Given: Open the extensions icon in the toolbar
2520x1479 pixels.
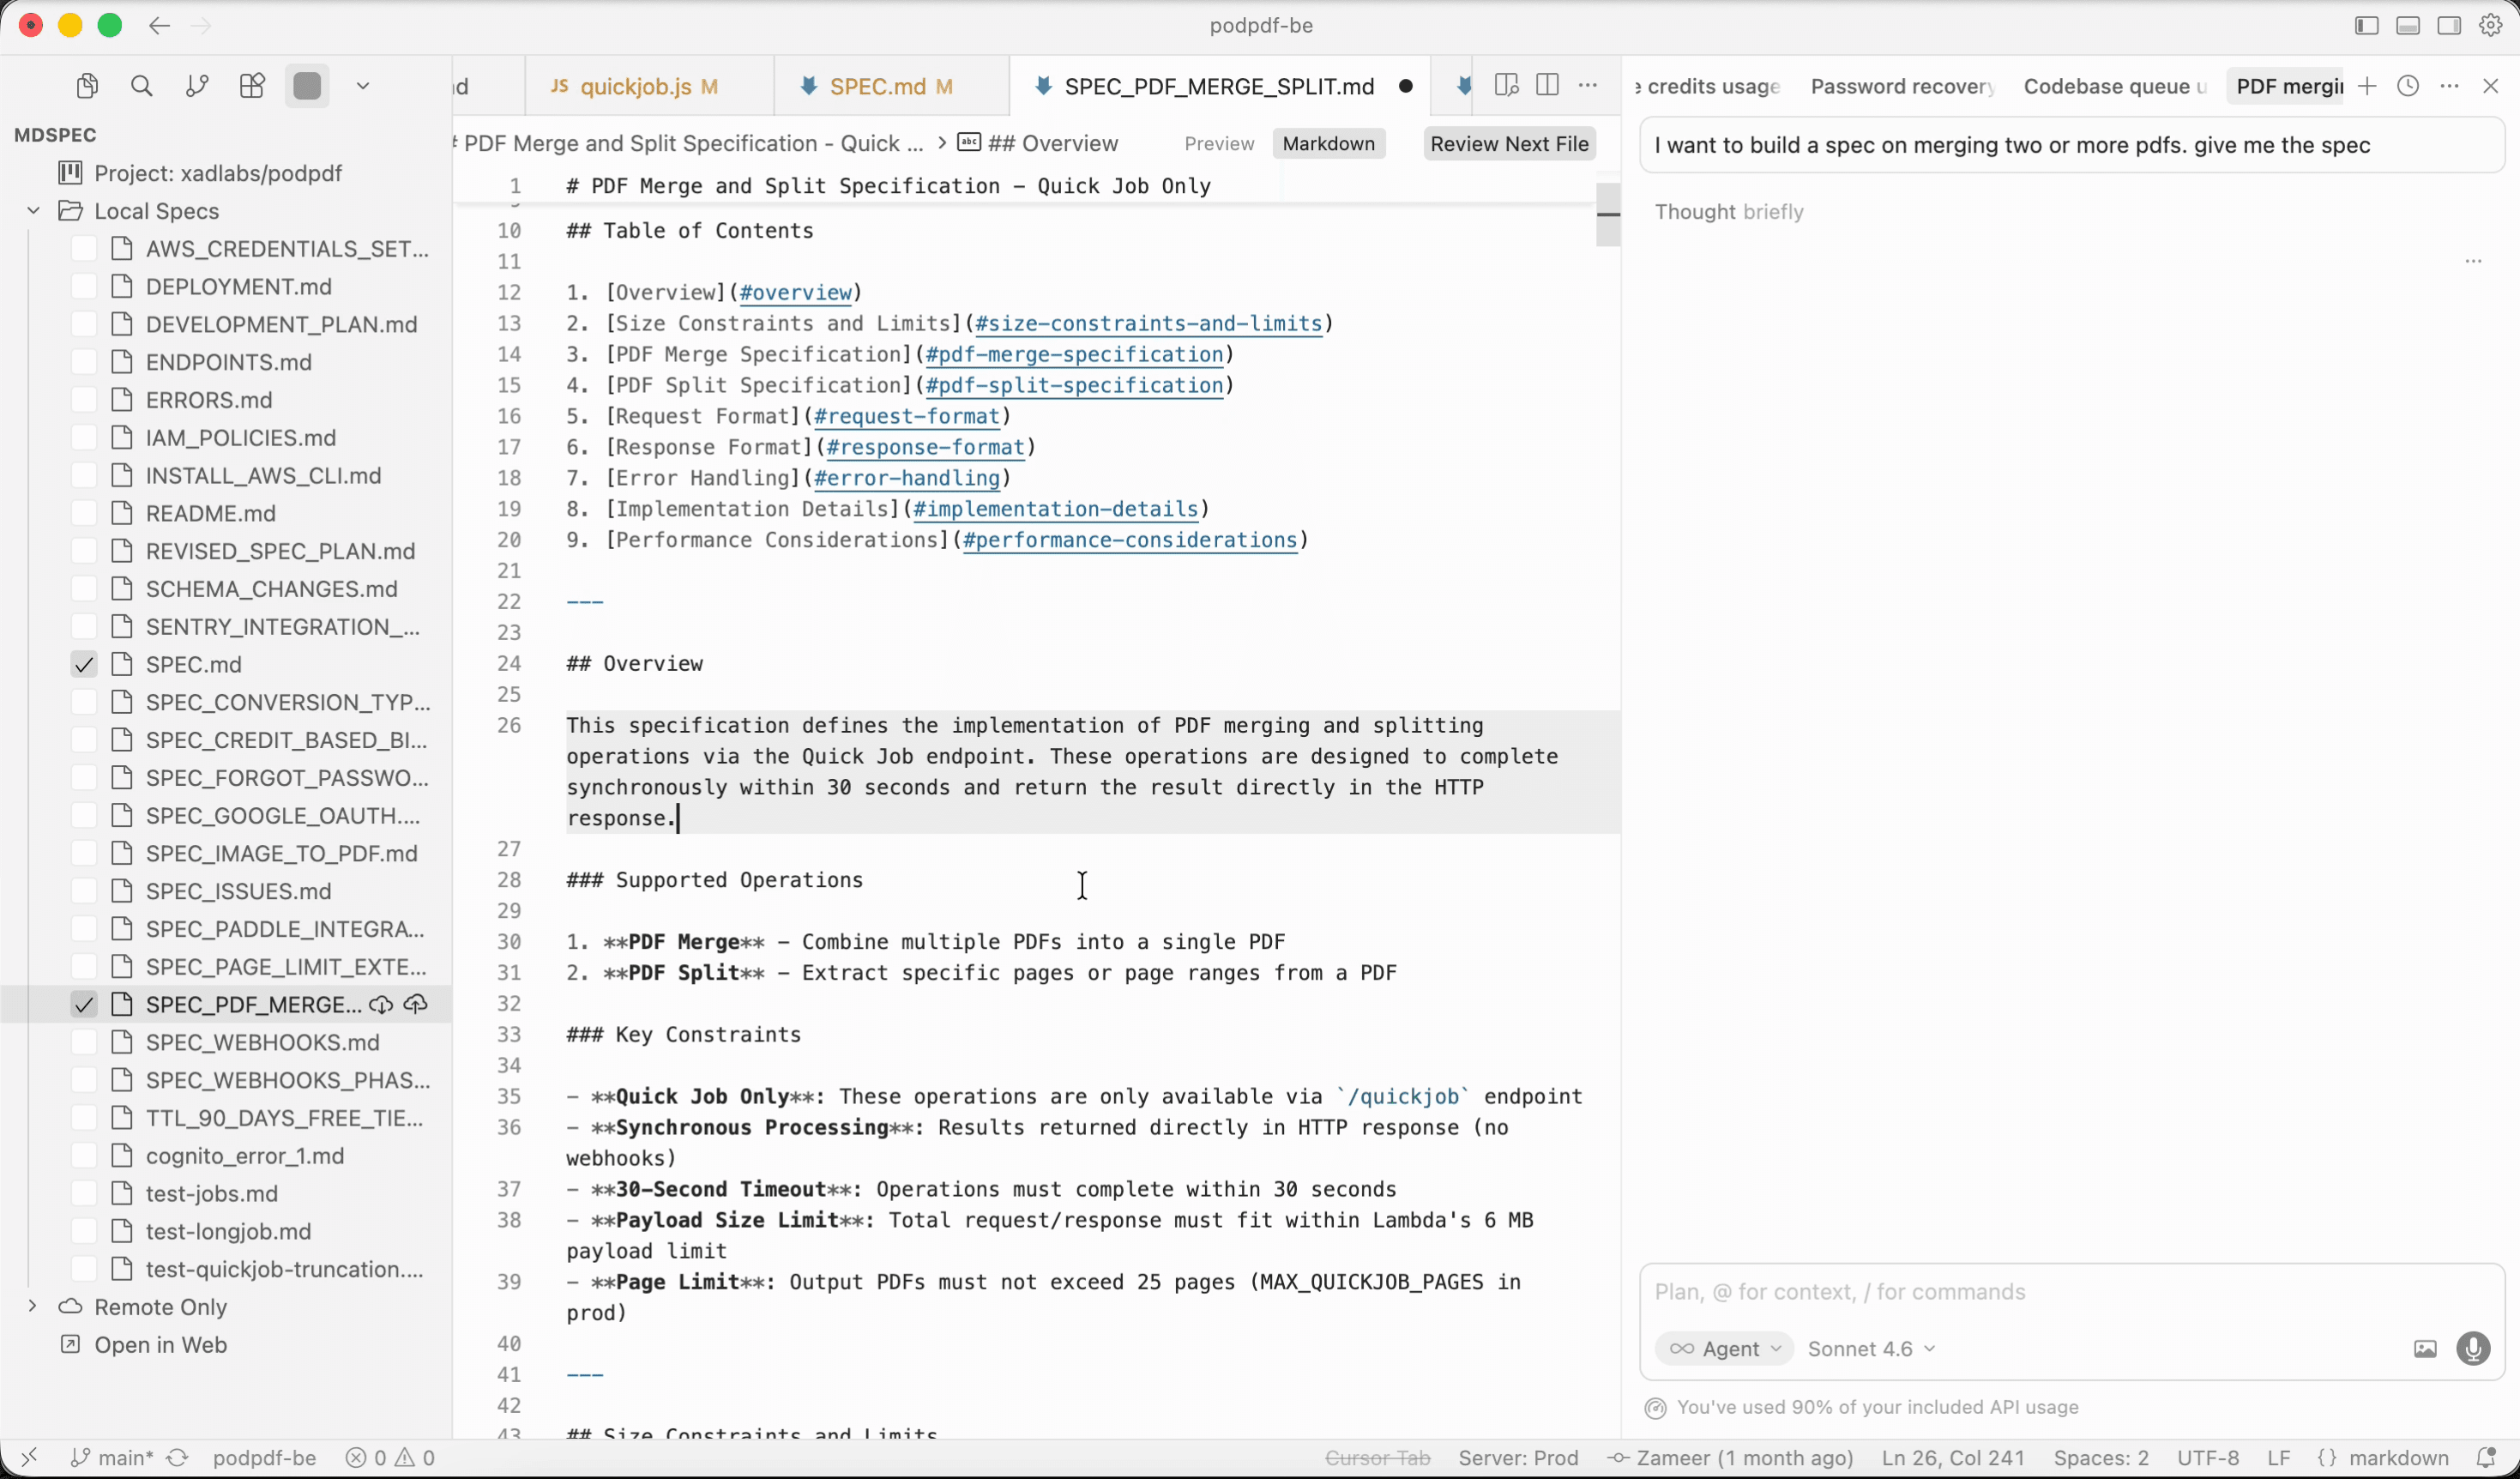Looking at the screenshot, I should pos(252,86).
